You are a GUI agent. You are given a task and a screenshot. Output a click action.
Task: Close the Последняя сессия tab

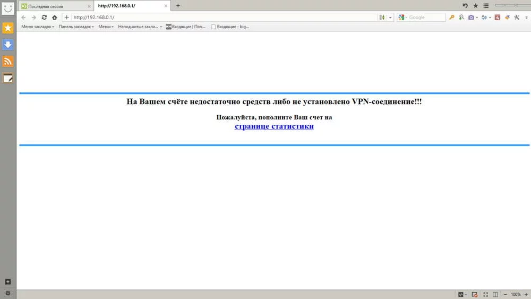89,6
